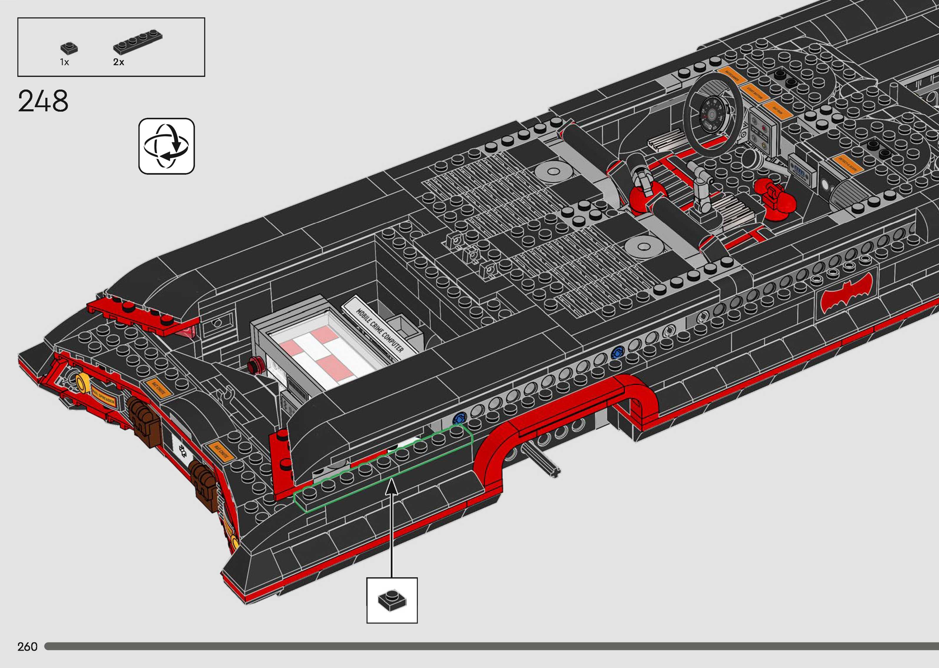Click the rotate model icon

click(166, 146)
